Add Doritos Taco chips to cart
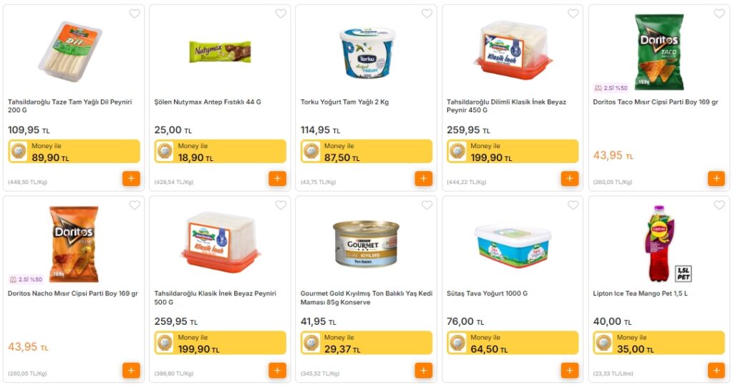 pos(716,178)
